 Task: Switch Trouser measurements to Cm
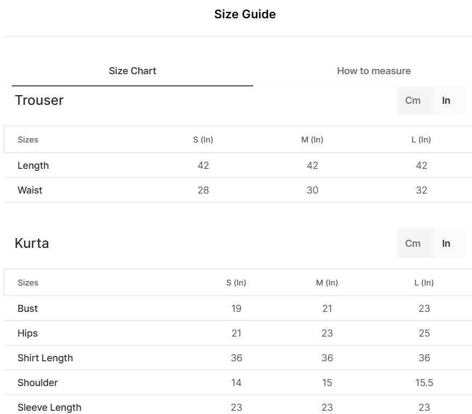coord(413,101)
